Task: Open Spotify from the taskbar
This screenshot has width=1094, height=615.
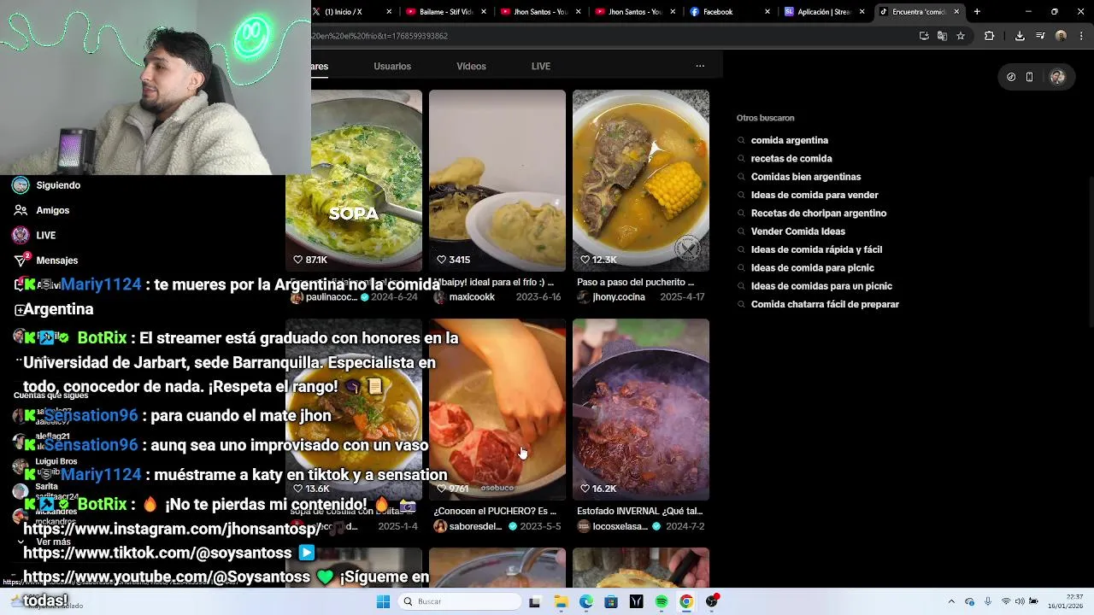Action: click(662, 601)
